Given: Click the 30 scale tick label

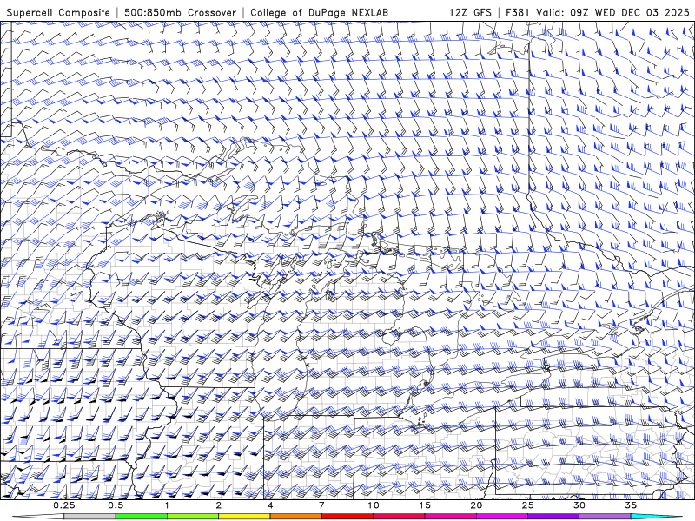Looking at the screenshot, I should 579,505.
